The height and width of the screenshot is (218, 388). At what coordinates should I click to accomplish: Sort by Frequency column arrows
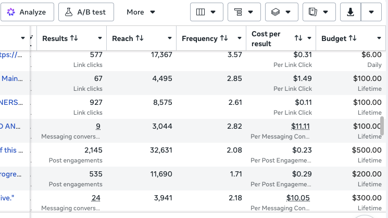coord(224,38)
